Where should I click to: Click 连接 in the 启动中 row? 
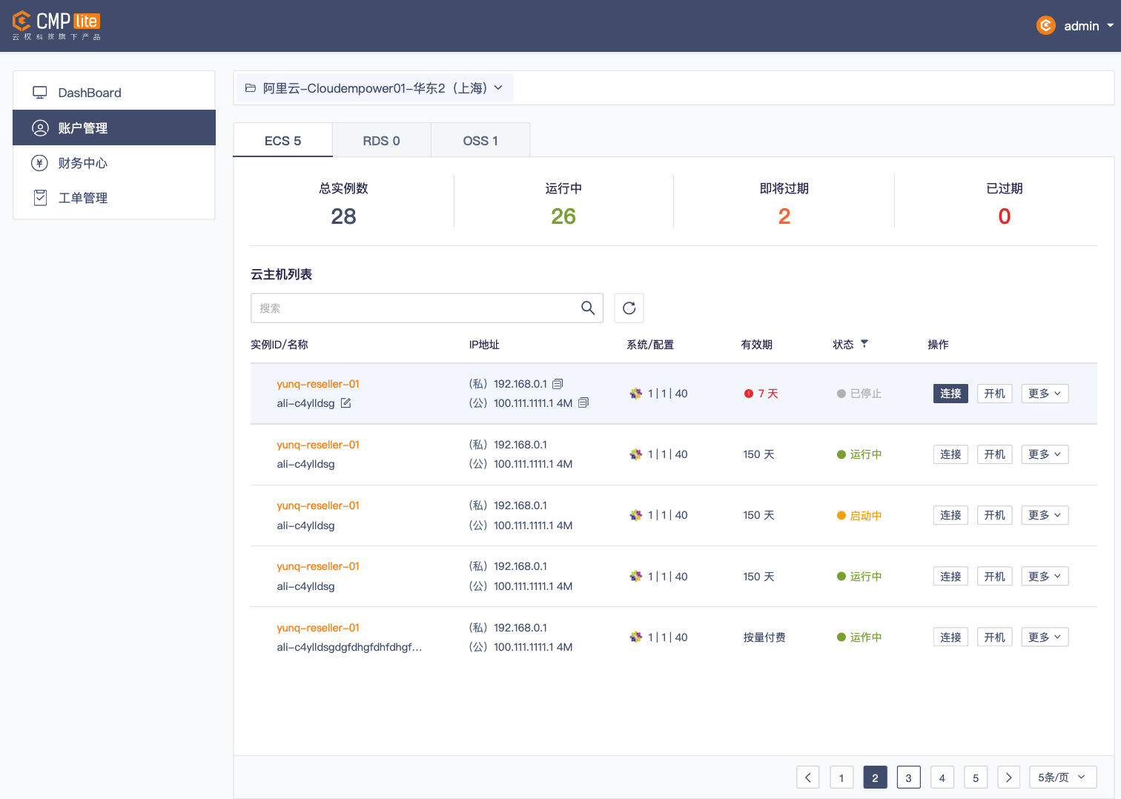pyautogui.click(x=950, y=515)
